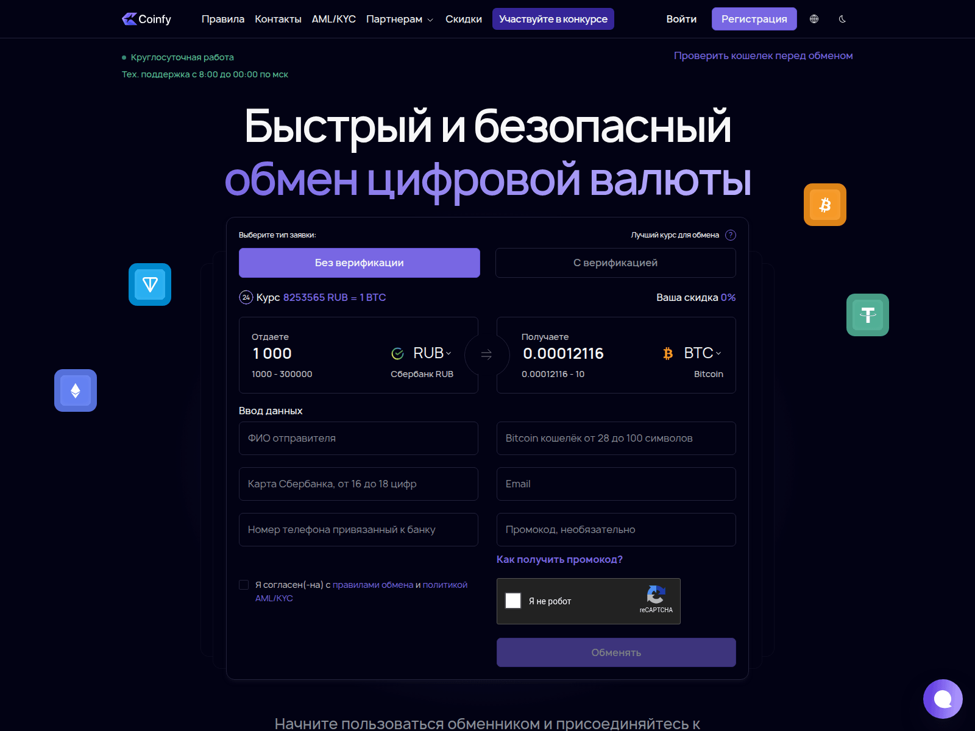
Task: Edit the receive amount 0.00012116
Action: click(563, 353)
